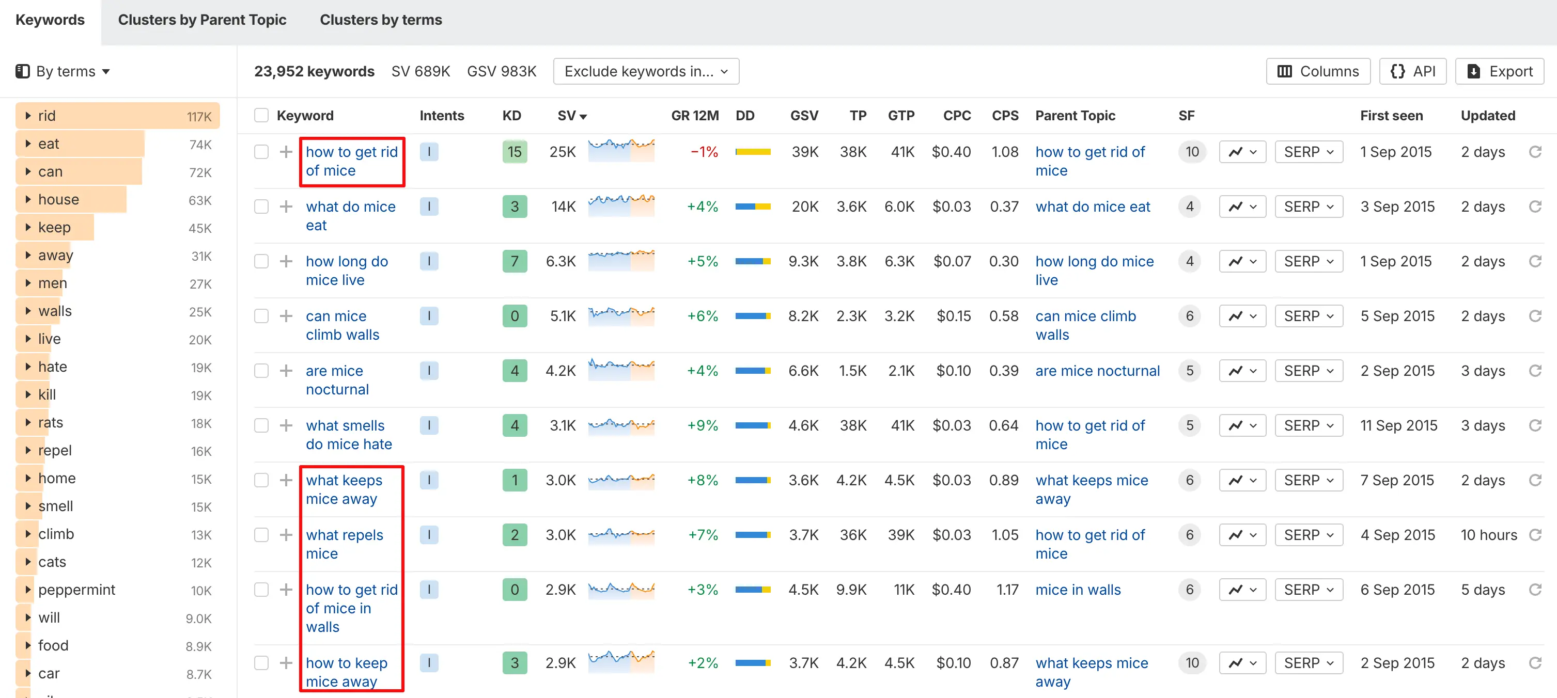Click SF count badge 6 for 'mice in walls' row
Viewport: 1557px width, 698px height.
(1190, 589)
